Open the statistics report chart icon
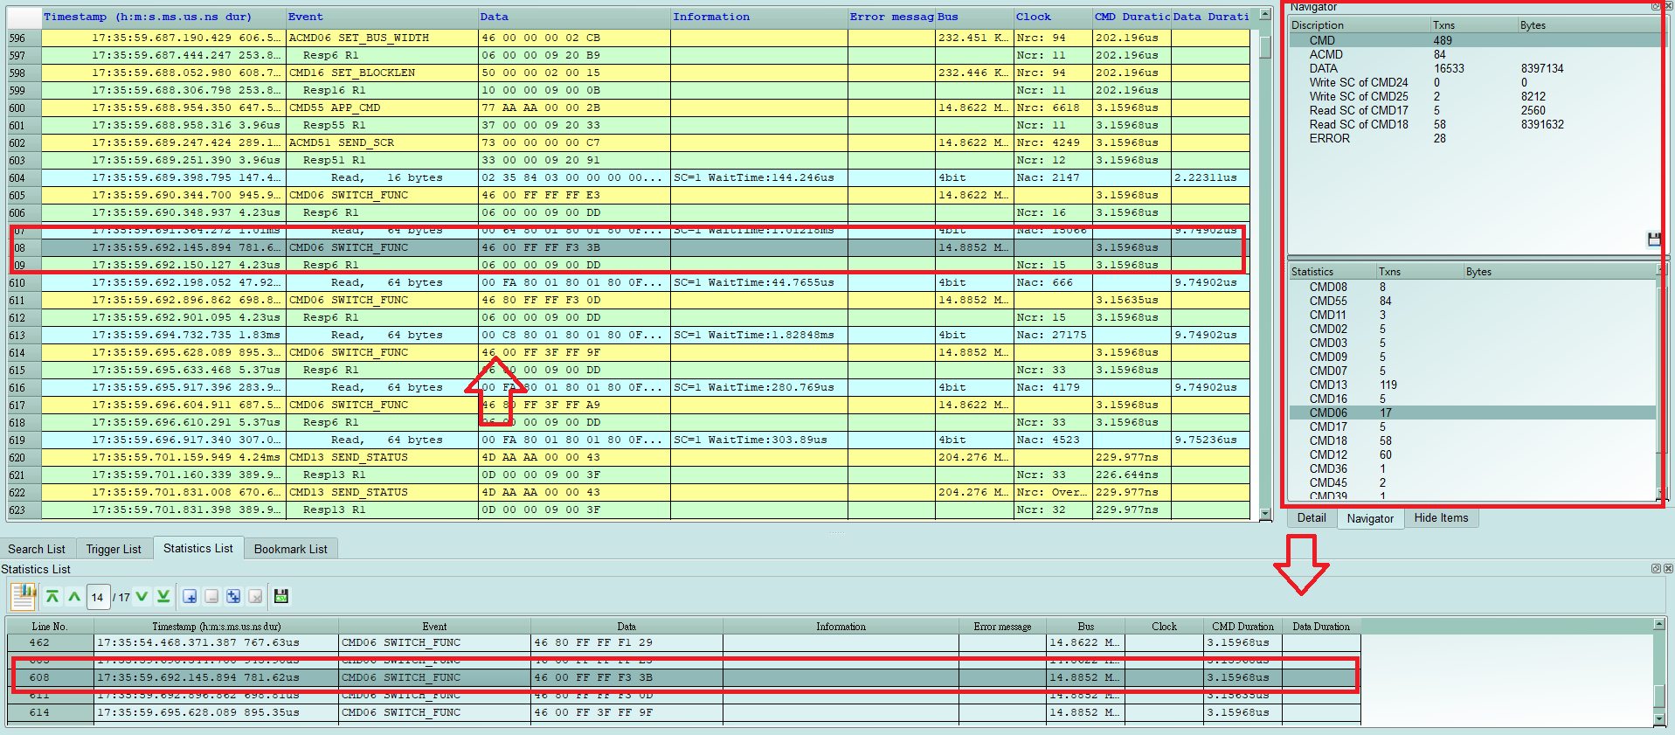Screen dimensions: 1675x735 click(x=24, y=596)
